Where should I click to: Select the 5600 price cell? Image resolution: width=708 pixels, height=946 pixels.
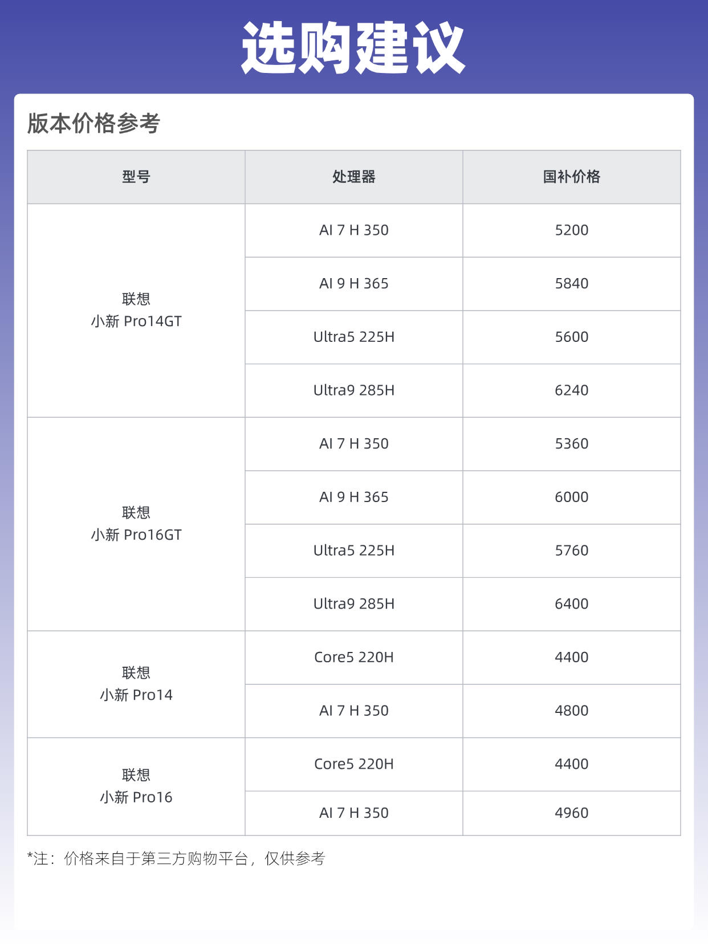coord(572,337)
